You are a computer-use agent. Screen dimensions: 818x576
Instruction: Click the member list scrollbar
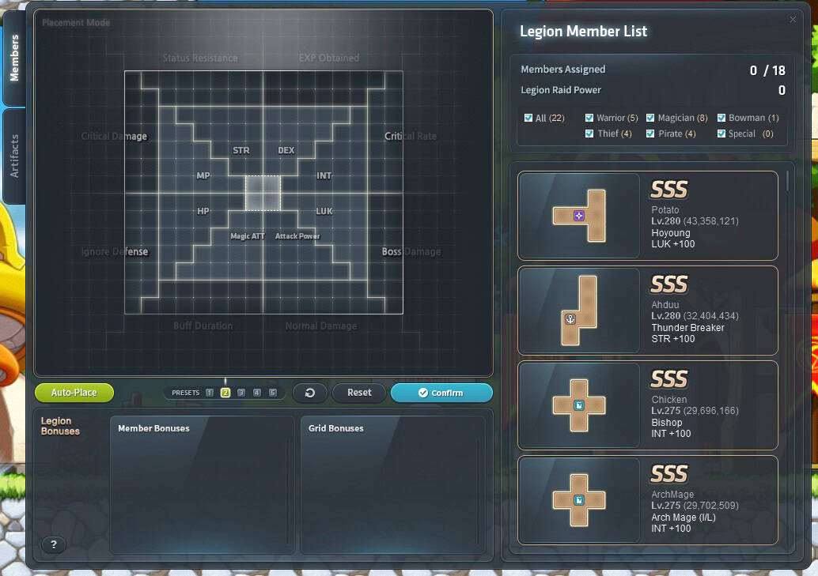787,181
